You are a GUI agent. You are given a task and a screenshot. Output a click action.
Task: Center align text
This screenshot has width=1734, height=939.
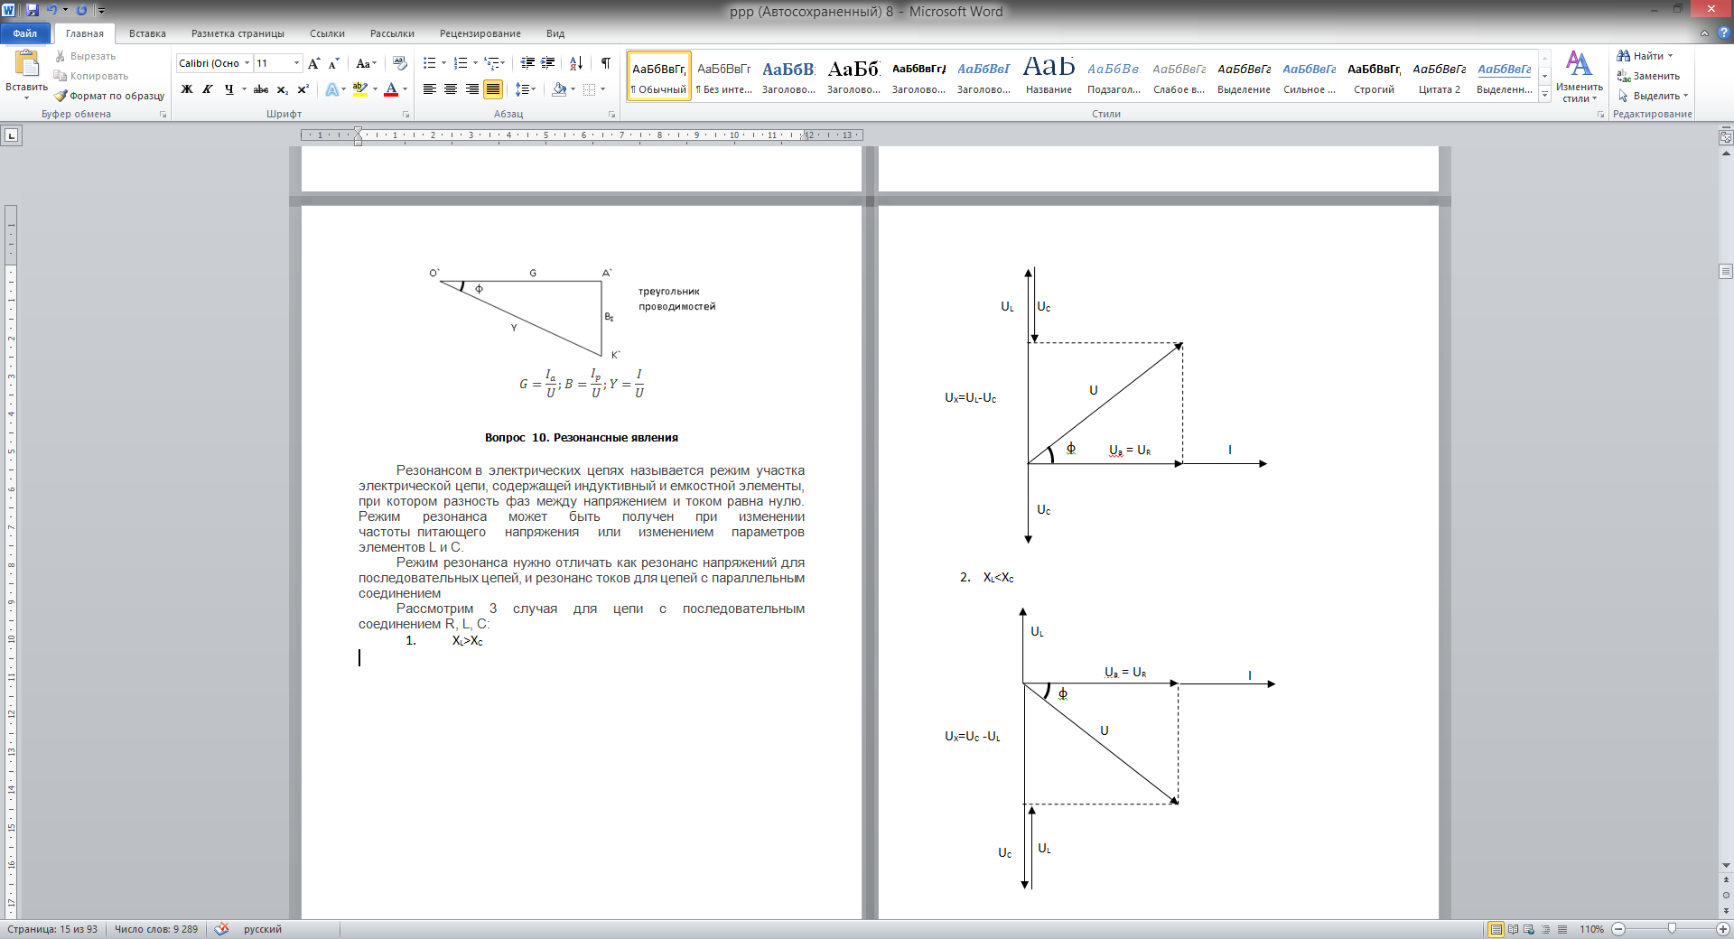pyautogui.click(x=451, y=89)
